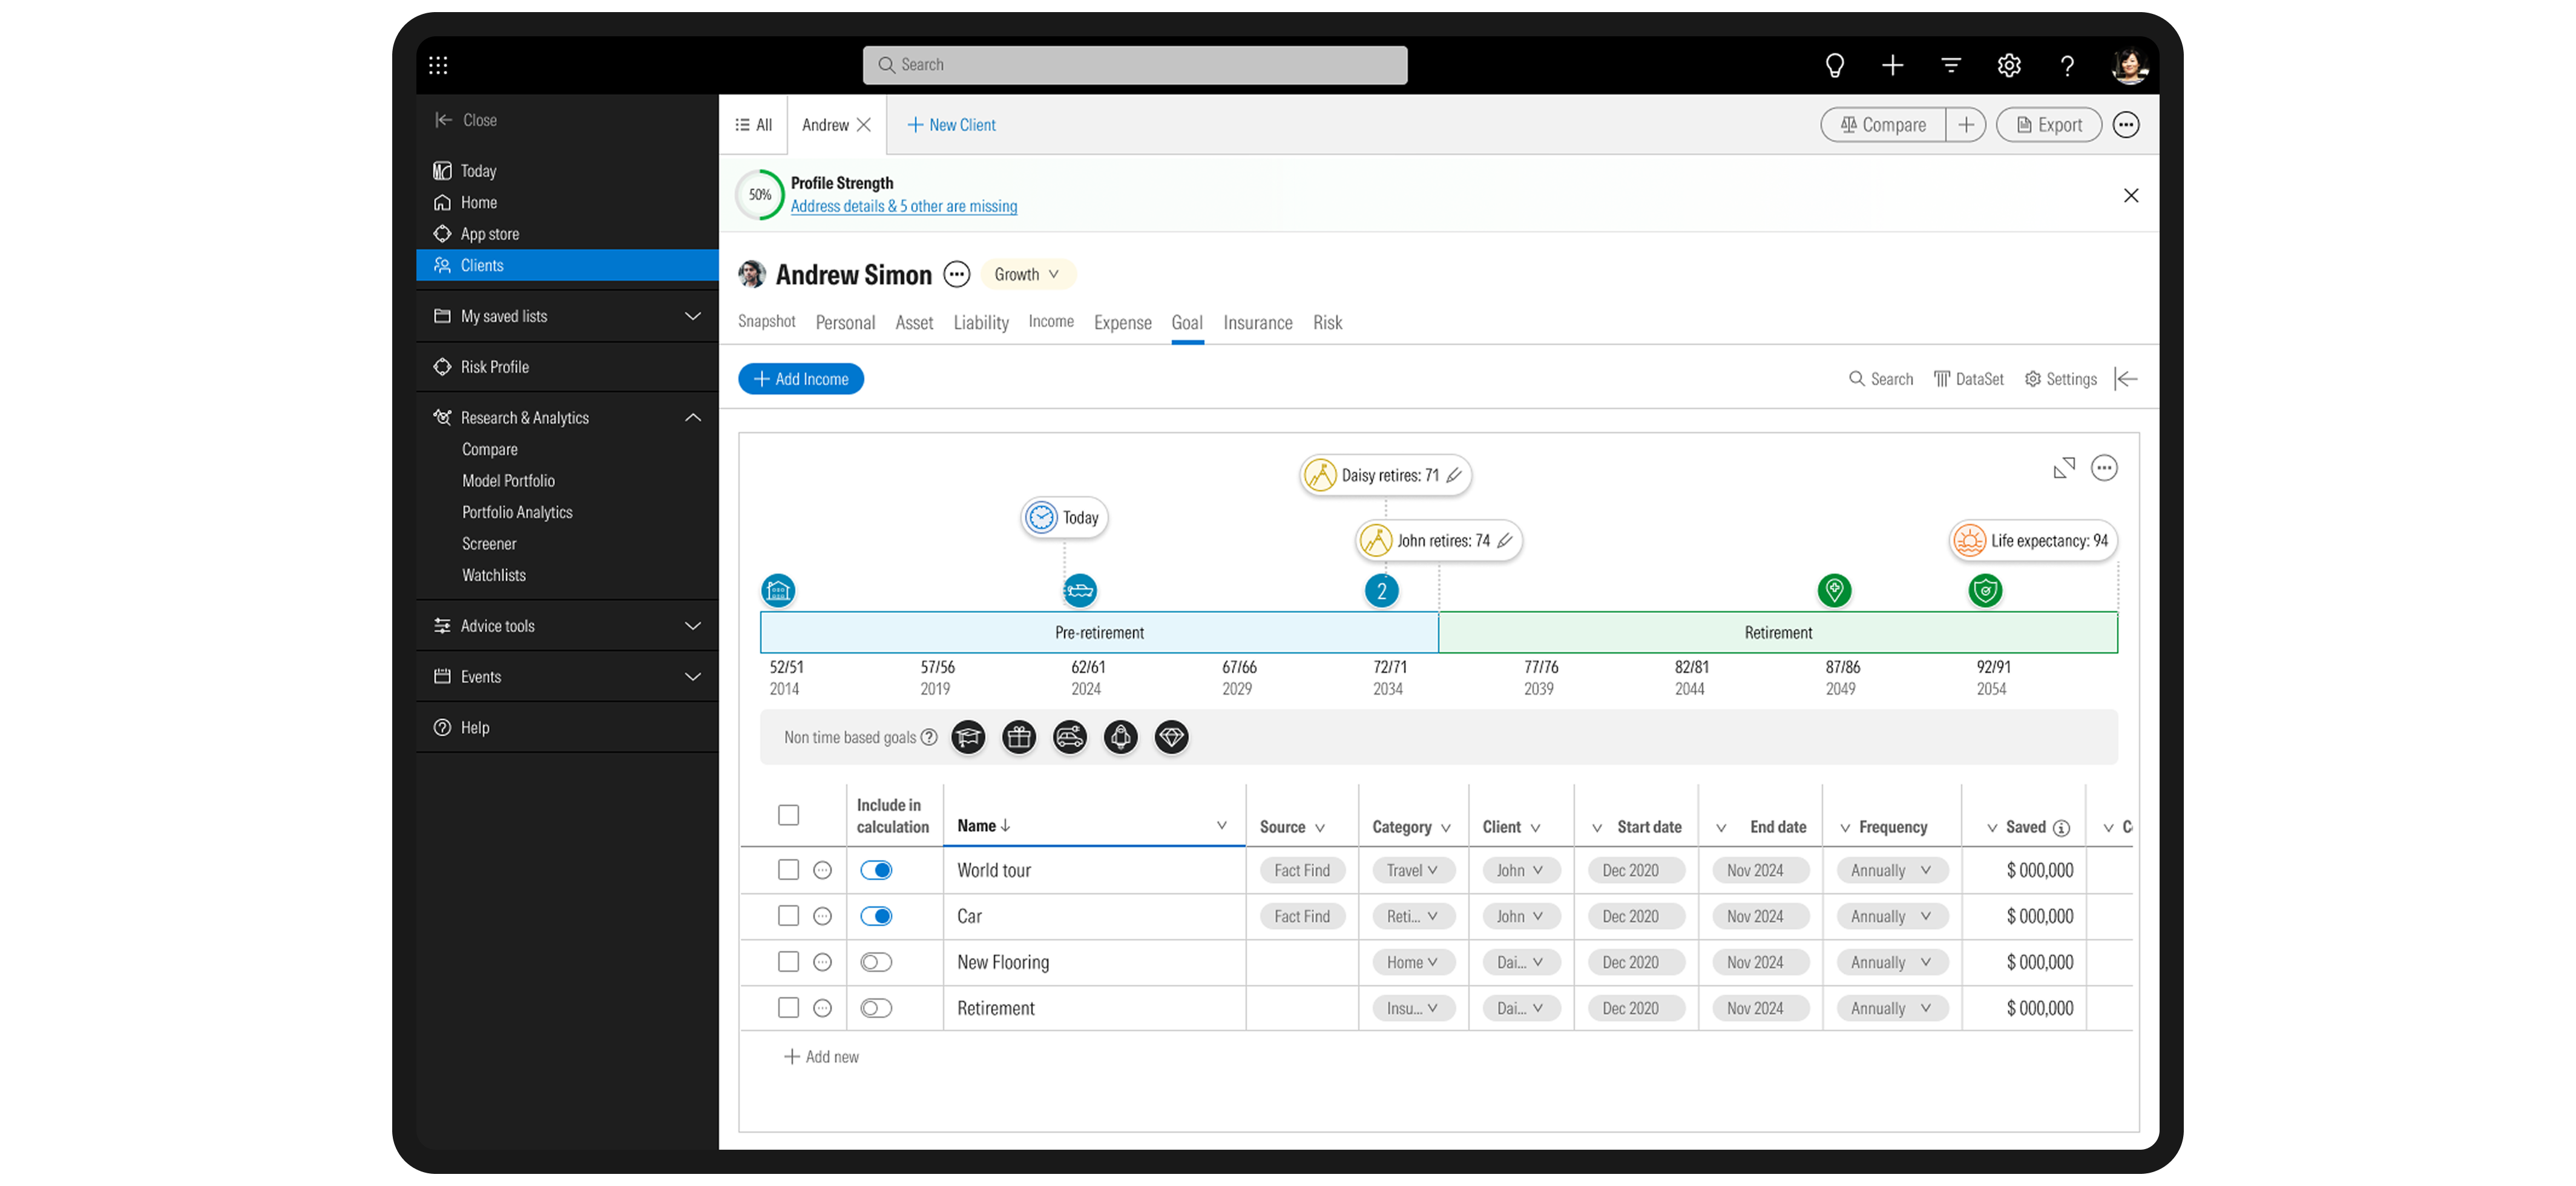Click the lightbulb ideas icon

[1834, 66]
